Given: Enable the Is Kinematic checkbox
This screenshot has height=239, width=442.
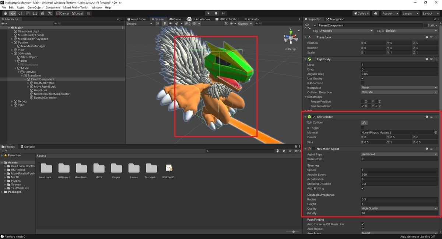Looking at the screenshot, I should 363,83.
